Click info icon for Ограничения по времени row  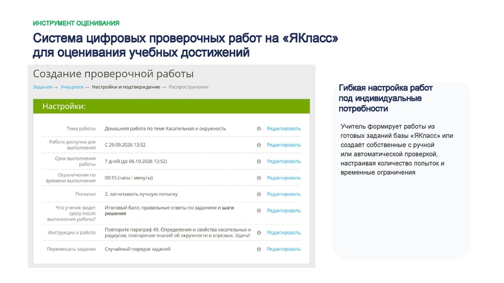pyautogui.click(x=259, y=178)
